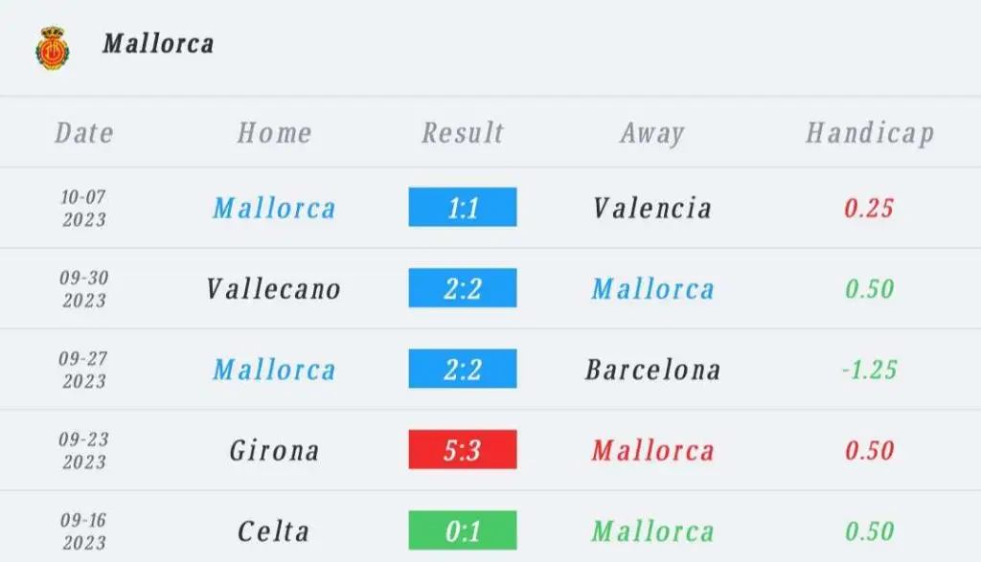This screenshot has width=981, height=562.
Task: Open the 2:2 result against Barcelona
Action: point(463,369)
